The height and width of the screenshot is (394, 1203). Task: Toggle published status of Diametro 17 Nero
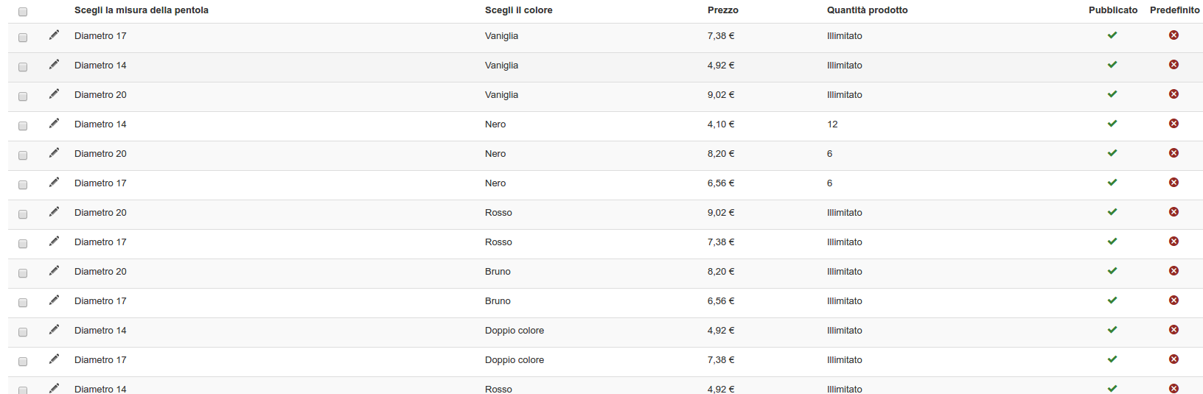(1112, 183)
